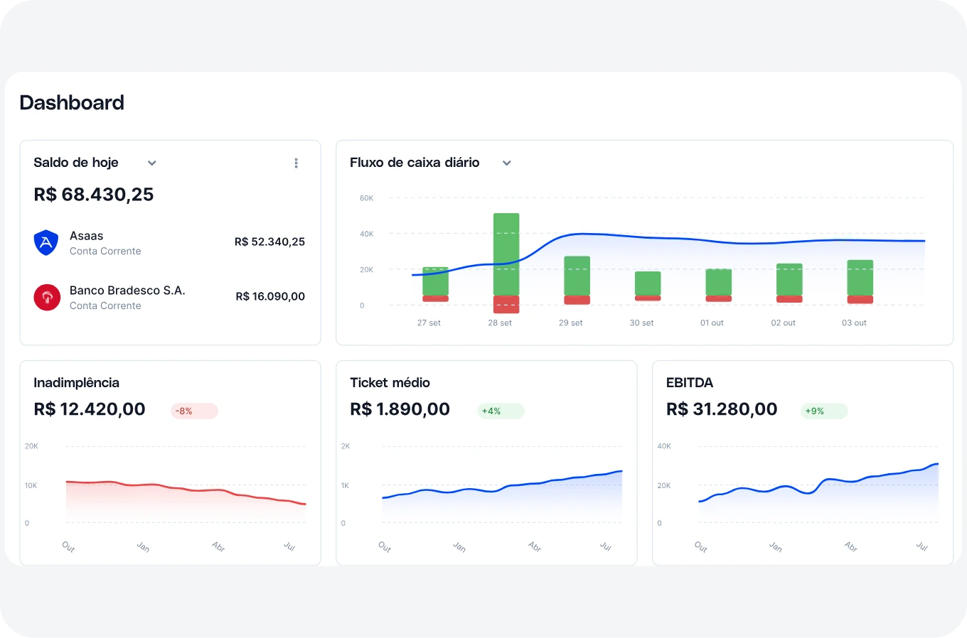Screen dimensions: 967x638
Task: Click the green bar for 03 out
Action: (x=860, y=278)
